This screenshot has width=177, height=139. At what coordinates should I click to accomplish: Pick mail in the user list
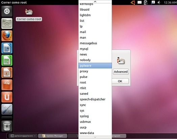click(x=95, y=32)
